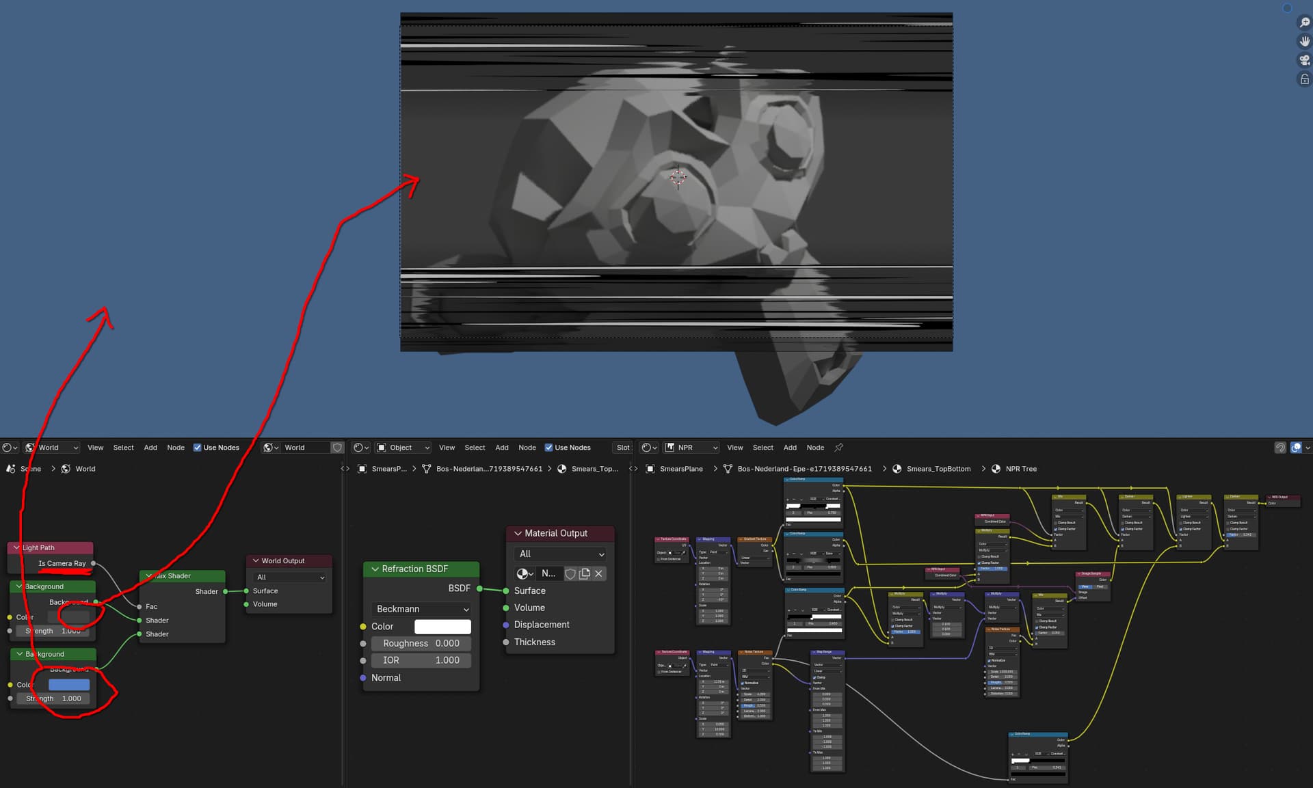Image resolution: width=1313 pixels, height=788 pixels.
Task: Toggle Use Nodes checkbox in Object editor
Action: click(548, 448)
